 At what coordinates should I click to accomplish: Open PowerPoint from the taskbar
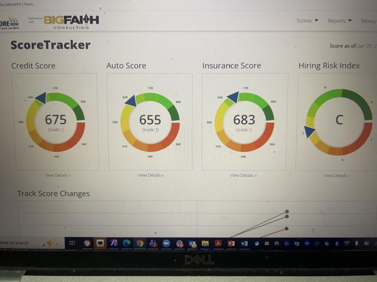pyautogui.click(x=231, y=243)
